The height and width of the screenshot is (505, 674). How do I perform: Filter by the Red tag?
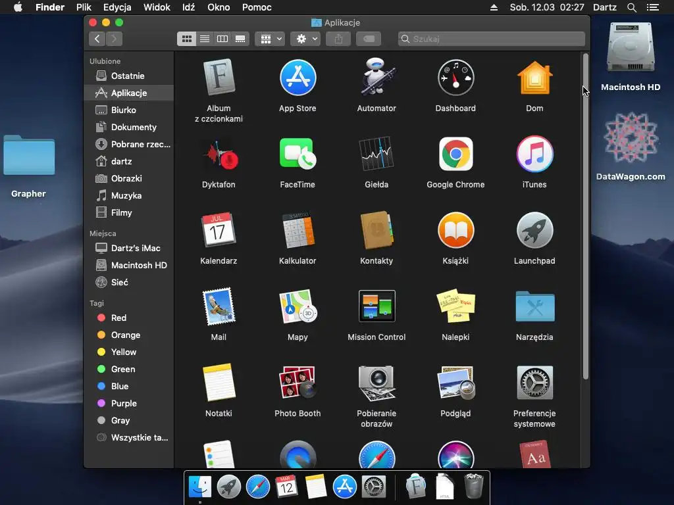coord(129,318)
